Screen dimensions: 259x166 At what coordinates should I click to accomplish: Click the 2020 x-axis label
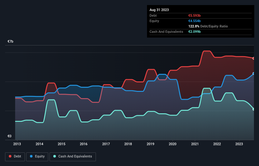coord(173,144)
